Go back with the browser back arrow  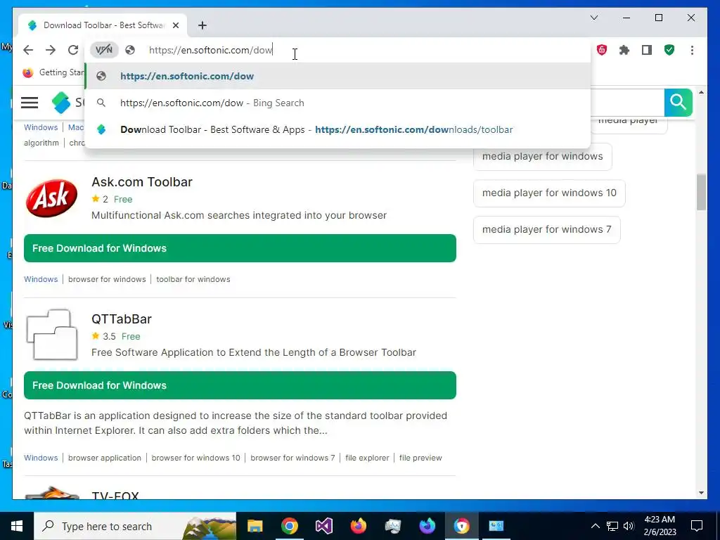click(28, 50)
